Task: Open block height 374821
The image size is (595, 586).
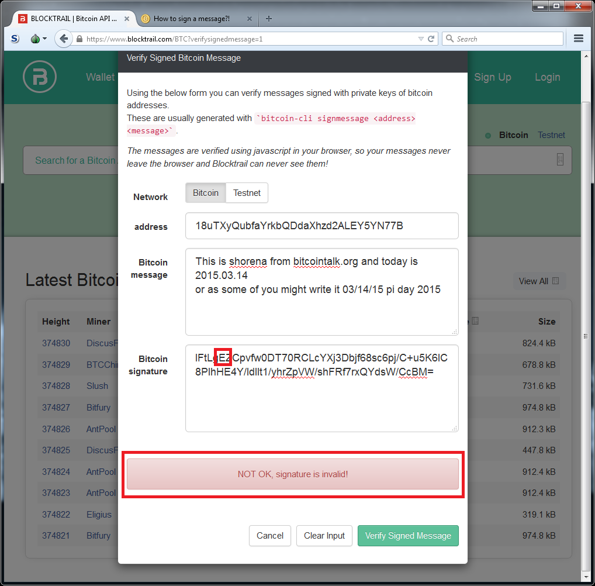Action: point(56,536)
